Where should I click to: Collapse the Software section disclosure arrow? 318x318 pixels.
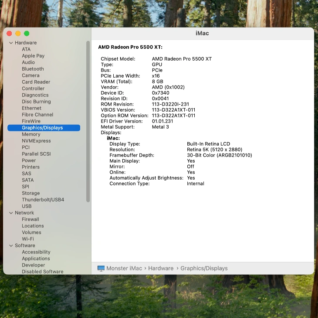pyautogui.click(x=11, y=246)
